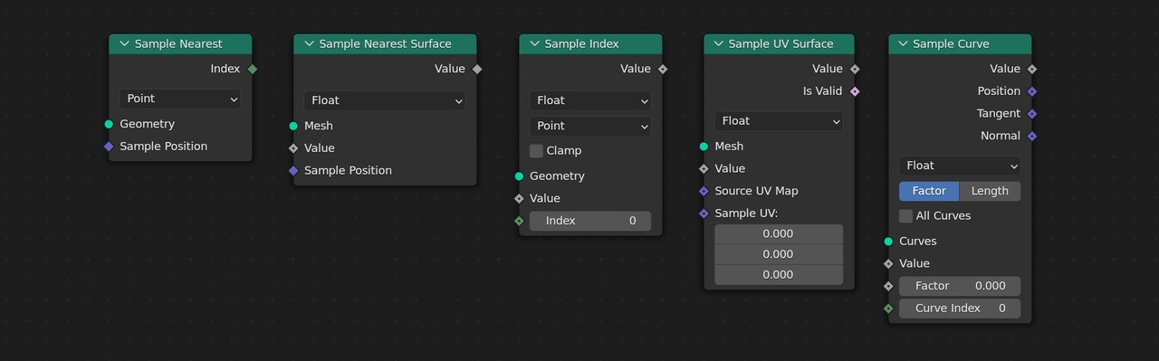Click first Sample UV value field
The height and width of the screenshot is (361, 1159).
pyautogui.click(x=779, y=234)
